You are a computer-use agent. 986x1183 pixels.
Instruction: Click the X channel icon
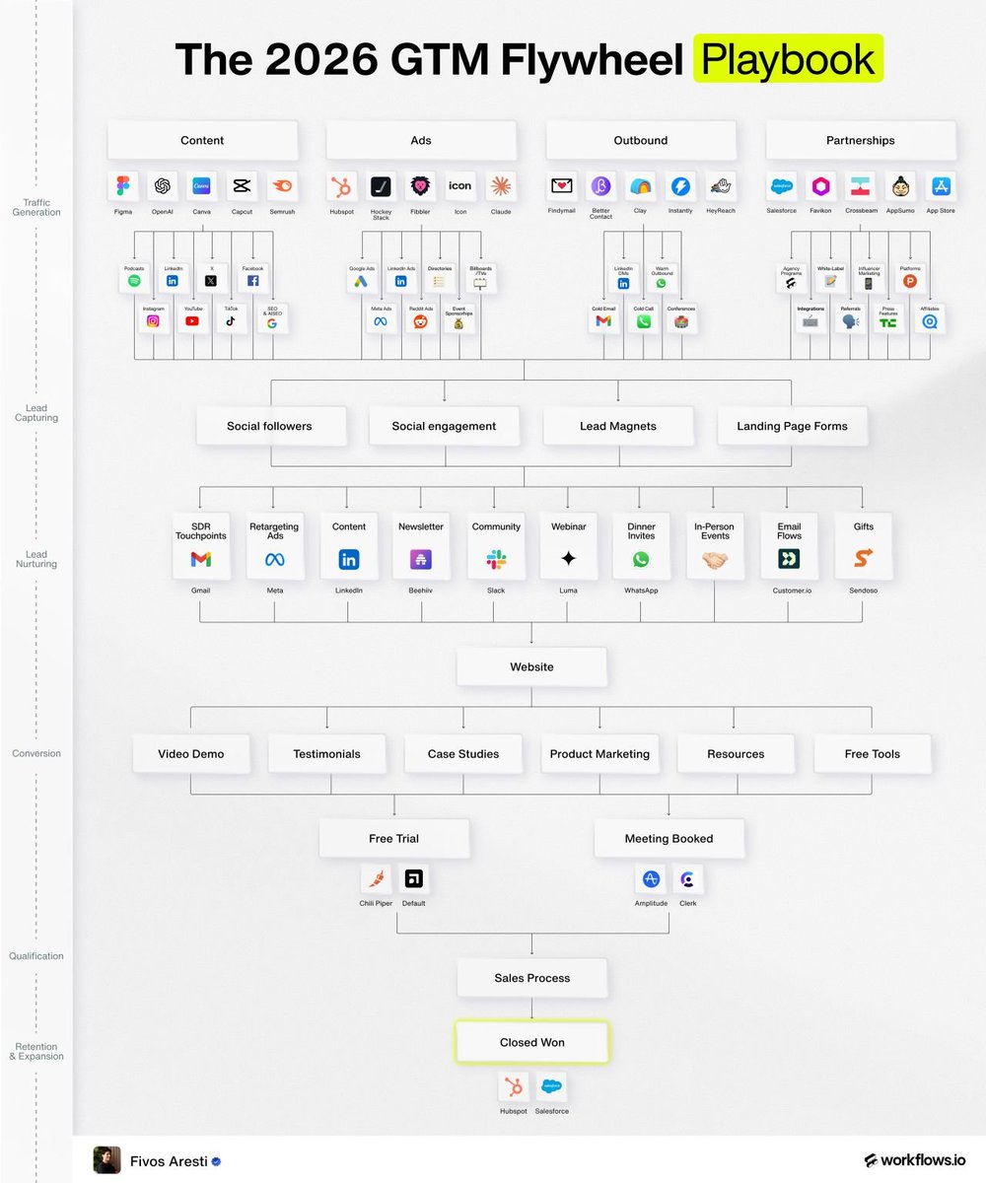point(211,282)
